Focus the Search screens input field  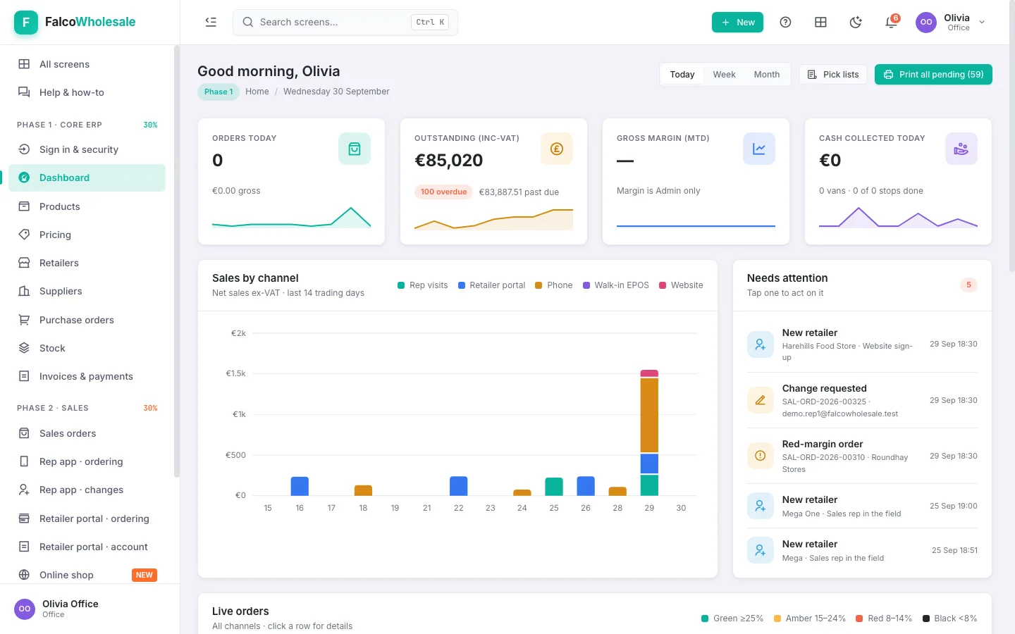345,23
